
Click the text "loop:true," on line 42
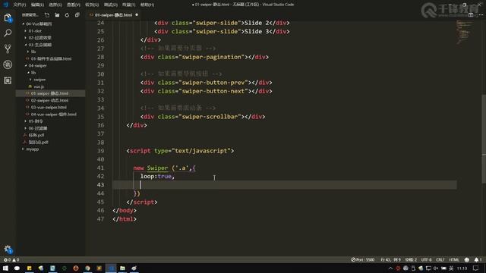(157, 176)
